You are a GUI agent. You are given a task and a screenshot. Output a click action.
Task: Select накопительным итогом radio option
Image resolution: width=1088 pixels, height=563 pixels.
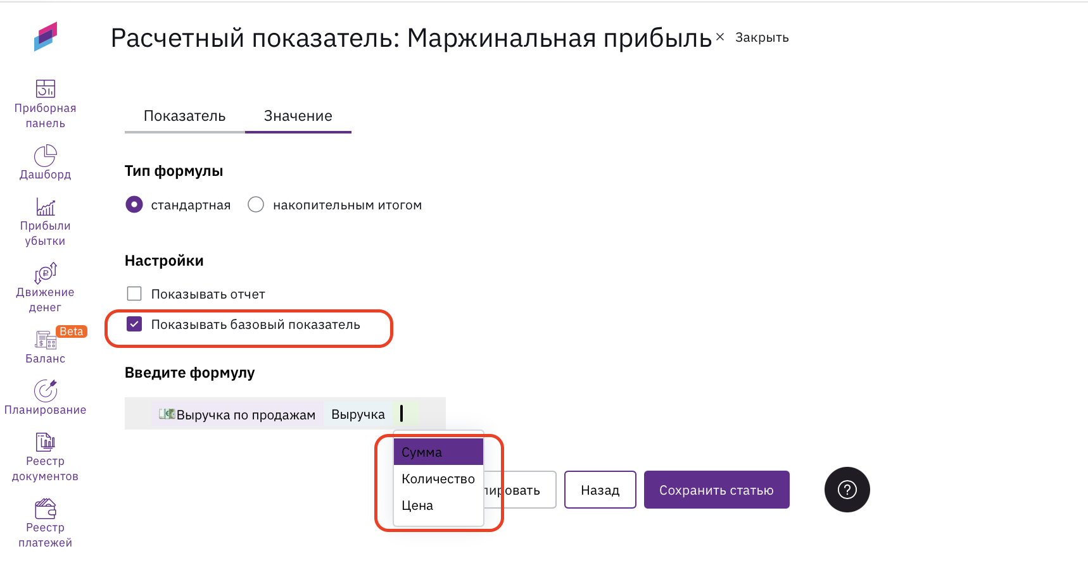(256, 205)
